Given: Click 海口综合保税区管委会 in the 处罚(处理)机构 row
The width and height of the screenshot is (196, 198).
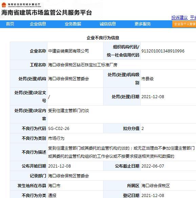Looking at the screenshot, I should 68,79.
